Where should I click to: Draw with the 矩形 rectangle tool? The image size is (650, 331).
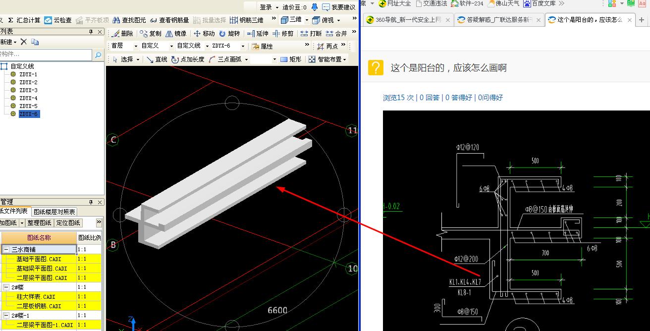pos(291,59)
